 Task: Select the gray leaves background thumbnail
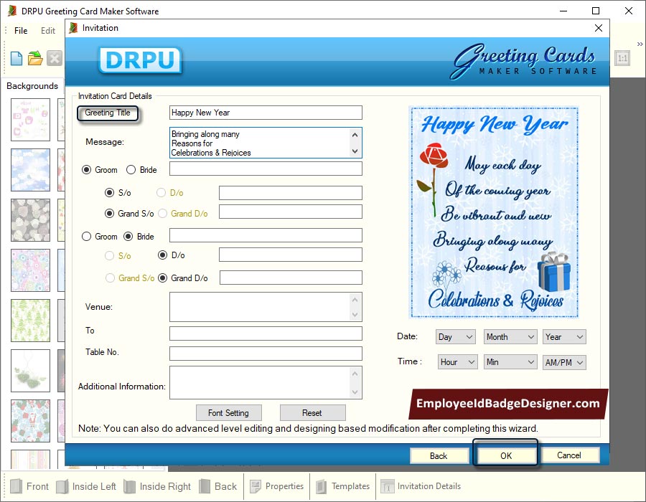30,220
